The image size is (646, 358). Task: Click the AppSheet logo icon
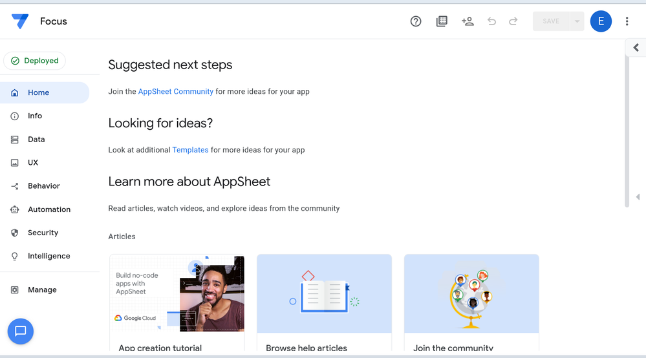tap(20, 21)
